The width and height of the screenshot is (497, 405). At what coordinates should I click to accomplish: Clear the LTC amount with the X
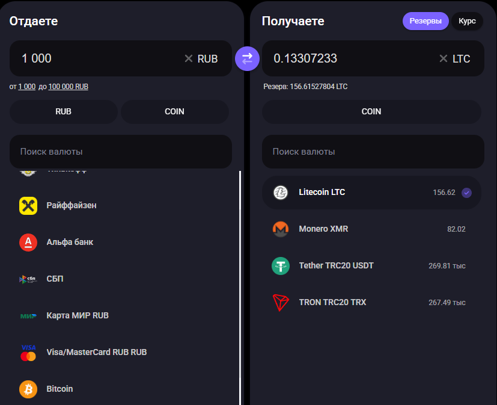(x=444, y=58)
